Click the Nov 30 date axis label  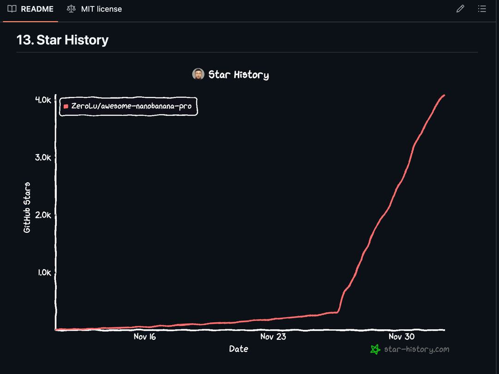click(401, 337)
